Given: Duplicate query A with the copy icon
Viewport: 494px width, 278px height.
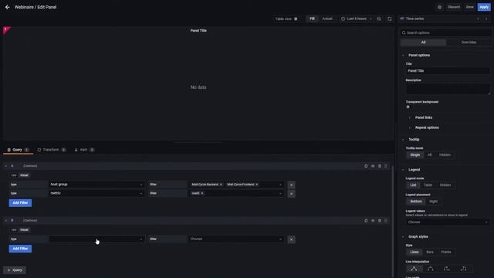Looking at the screenshot, I should [366, 166].
